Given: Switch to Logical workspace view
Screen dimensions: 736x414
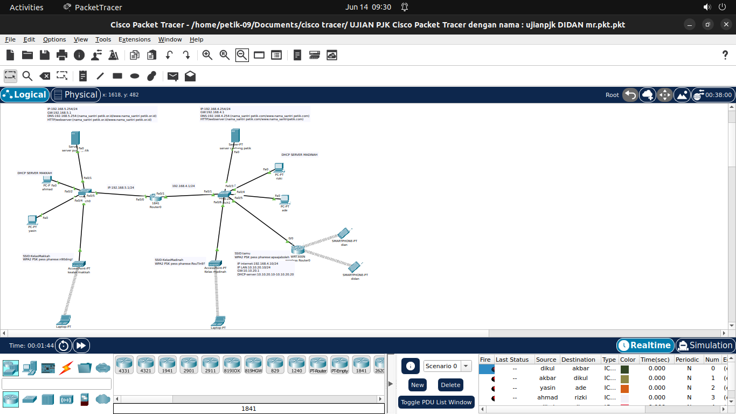Looking at the screenshot, I should tap(25, 95).
